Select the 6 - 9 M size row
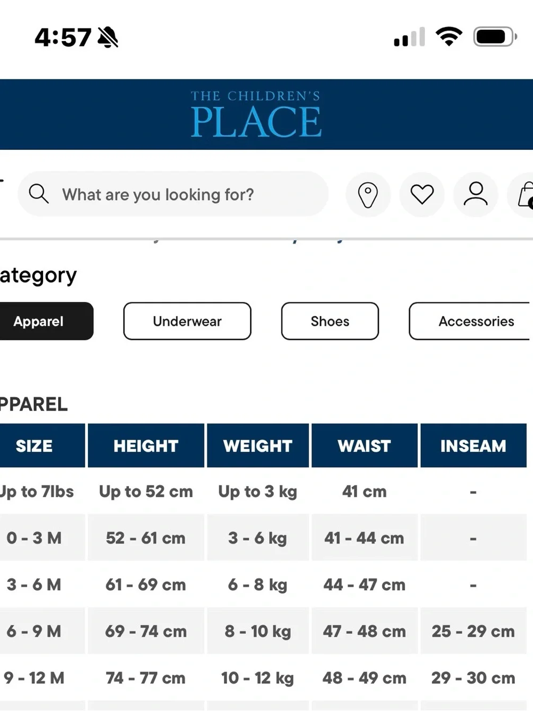 pos(263,632)
